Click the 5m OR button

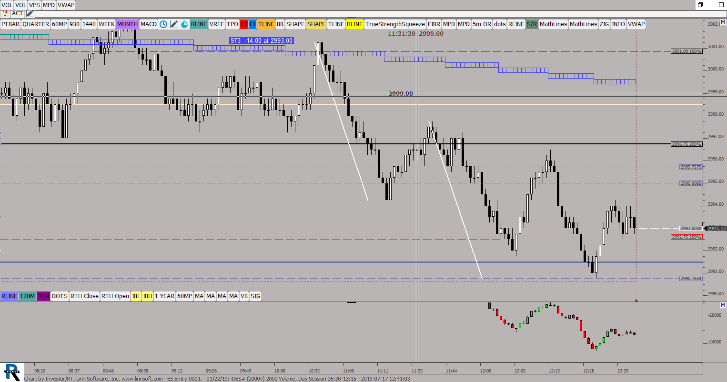pos(482,24)
